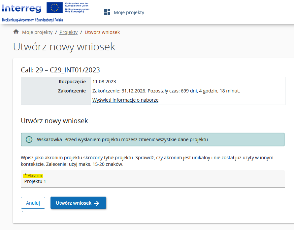Select the start date 11.08.2023

(x=104, y=82)
